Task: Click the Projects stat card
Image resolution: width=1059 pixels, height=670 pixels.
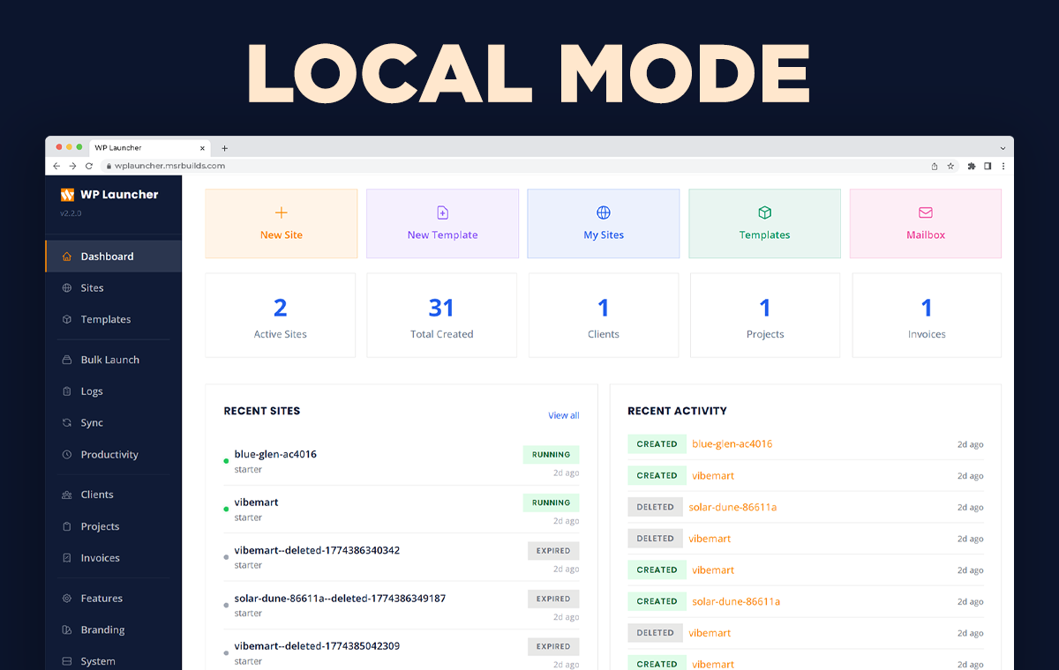Action: point(765,315)
